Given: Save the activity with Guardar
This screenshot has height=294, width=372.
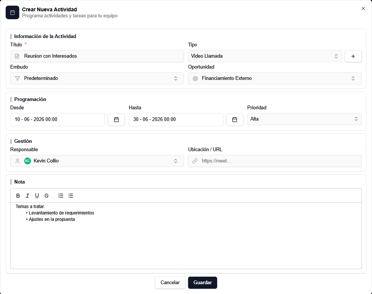Looking at the screenshot, I should point(202,283).
